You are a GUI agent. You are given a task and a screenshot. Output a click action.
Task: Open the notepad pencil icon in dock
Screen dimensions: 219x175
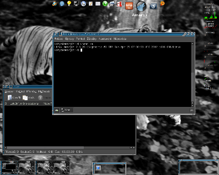91,3
